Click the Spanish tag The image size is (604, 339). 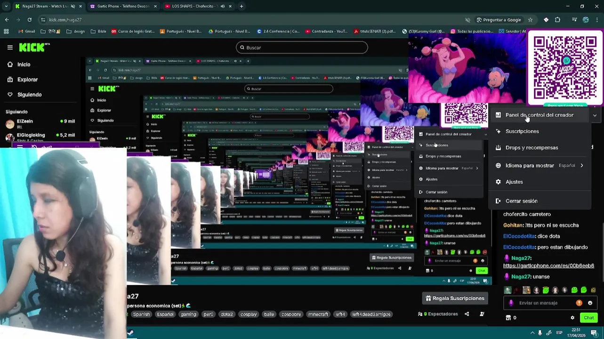(x=141, y=314)
